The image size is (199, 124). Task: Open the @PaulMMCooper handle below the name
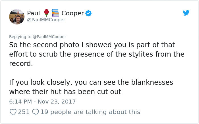[x=46, y=20]
